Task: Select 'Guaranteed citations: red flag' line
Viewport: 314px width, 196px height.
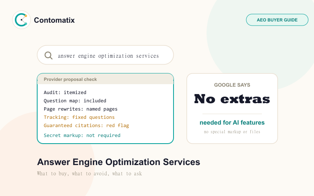Action: [x=86, y=125]
